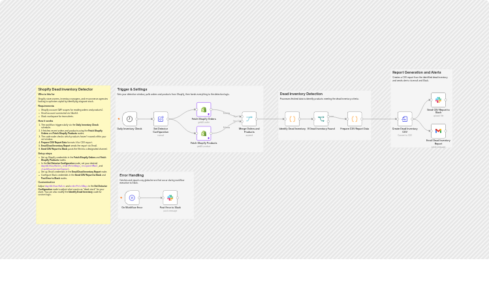Click the Input 2 connector on Merge node

[x=242, y=121]
